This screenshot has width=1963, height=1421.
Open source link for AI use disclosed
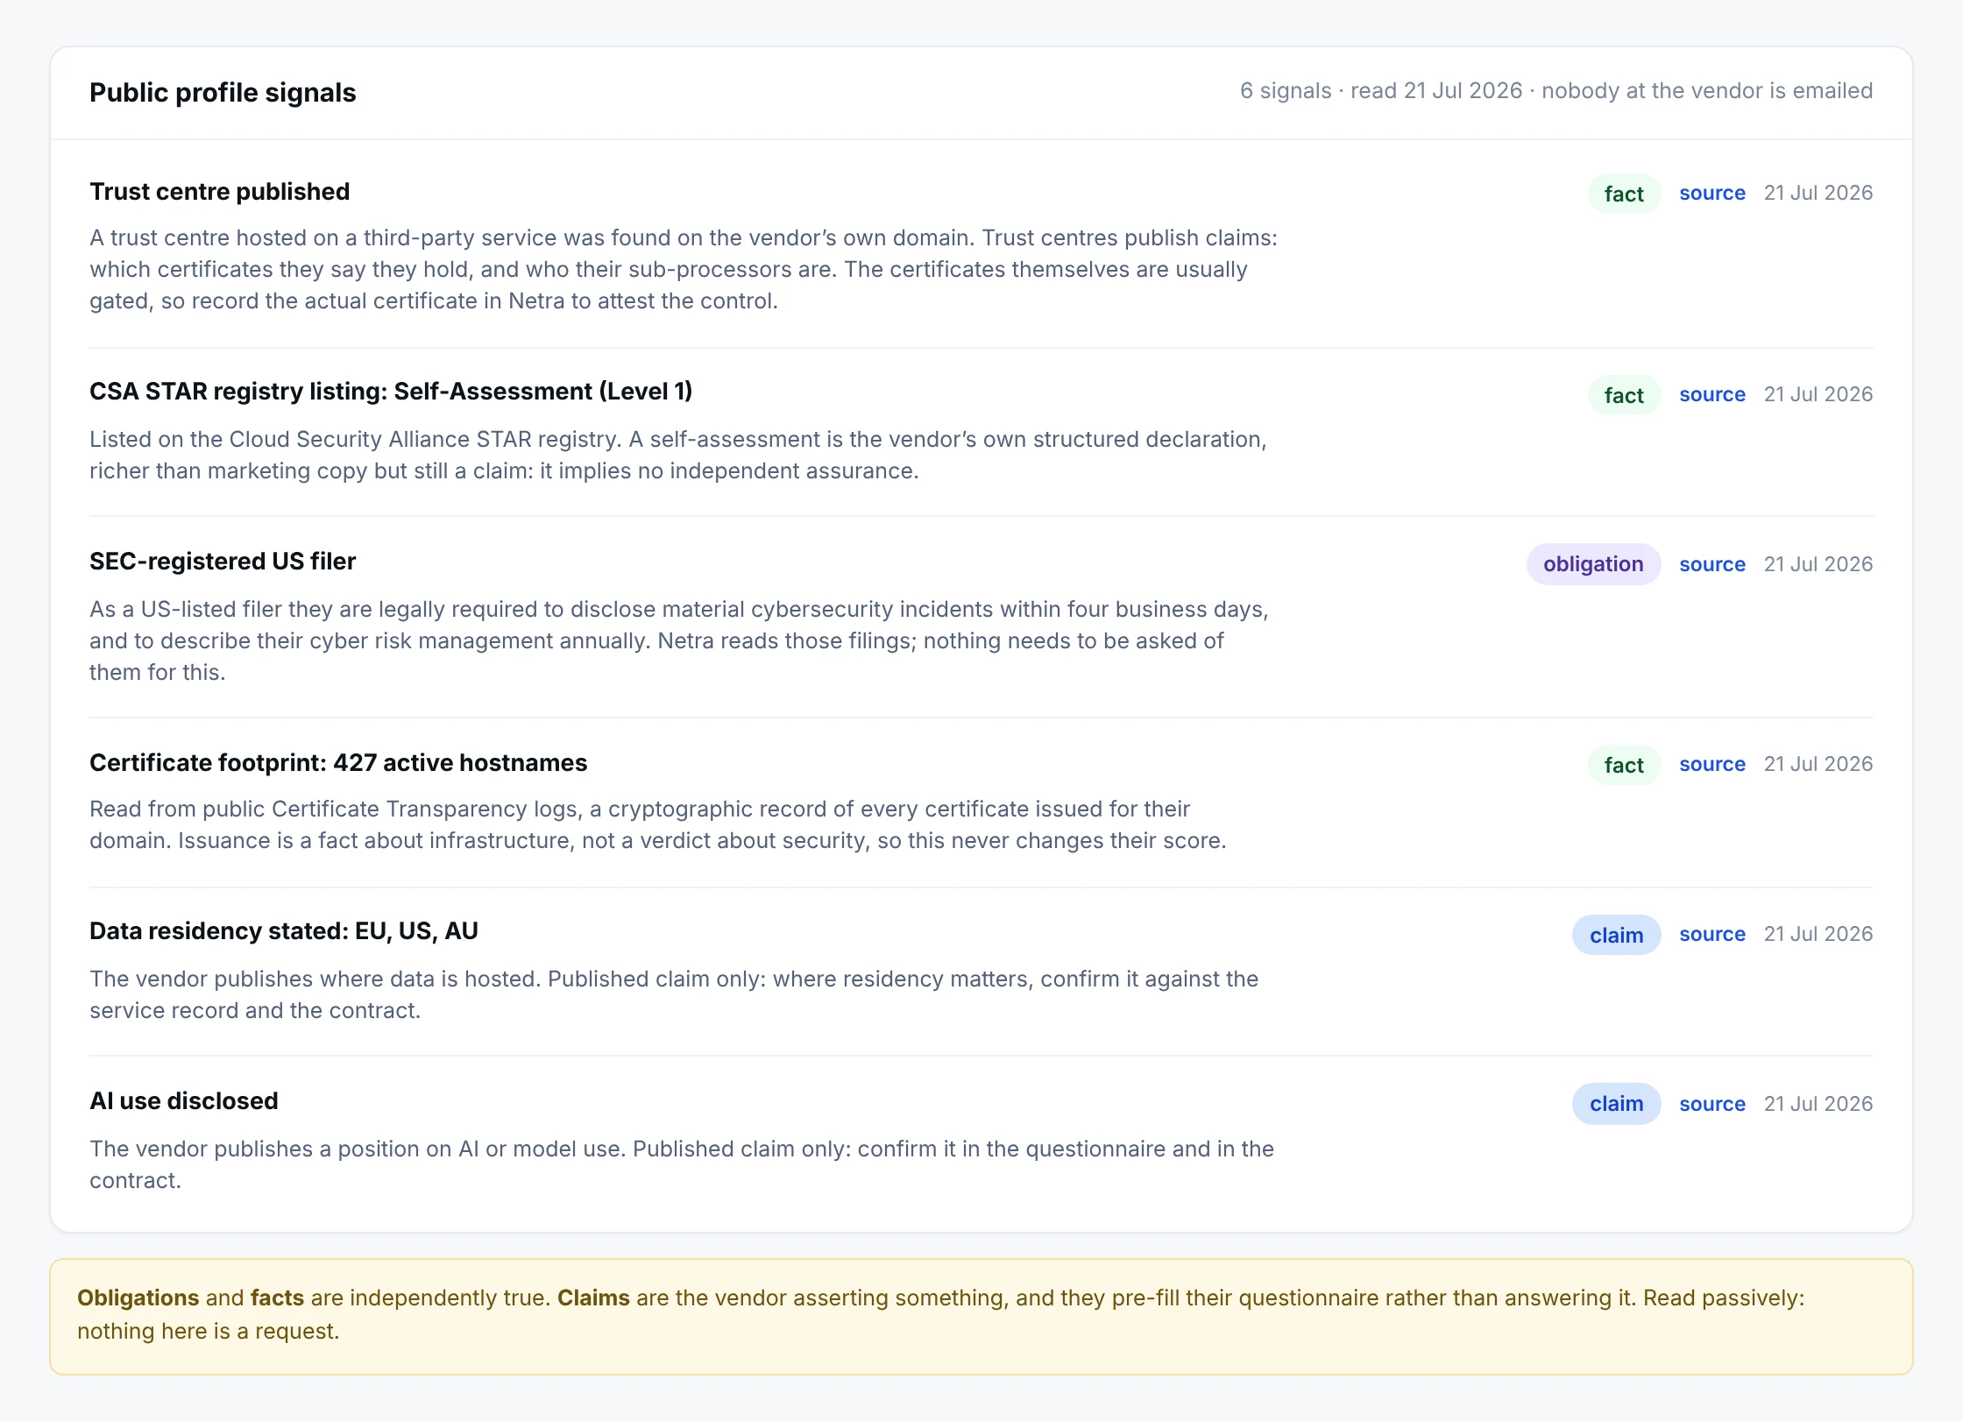pos(1711,1104)
